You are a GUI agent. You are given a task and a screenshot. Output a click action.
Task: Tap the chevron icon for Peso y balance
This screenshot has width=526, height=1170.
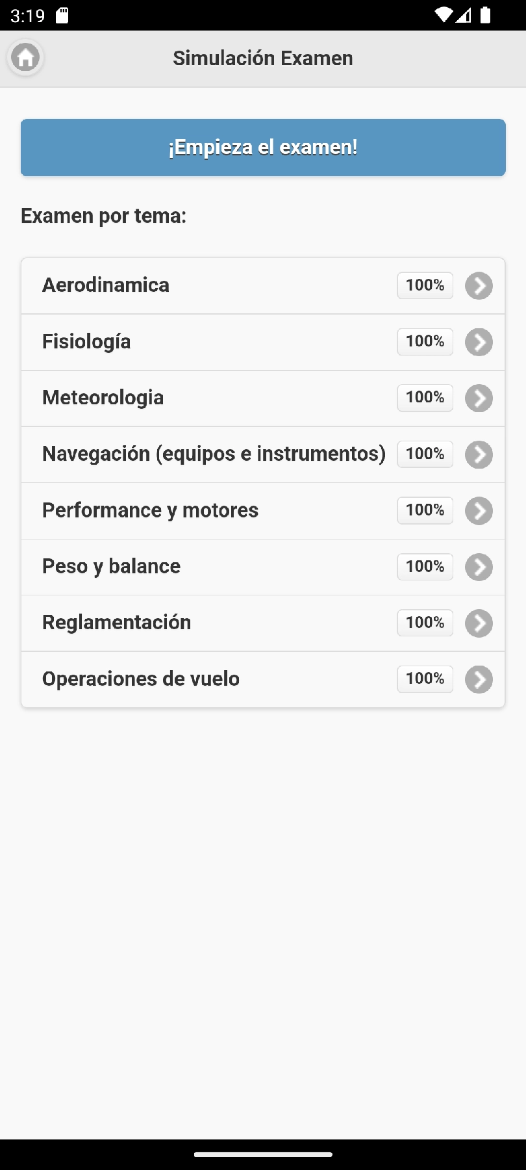point(479,567)
